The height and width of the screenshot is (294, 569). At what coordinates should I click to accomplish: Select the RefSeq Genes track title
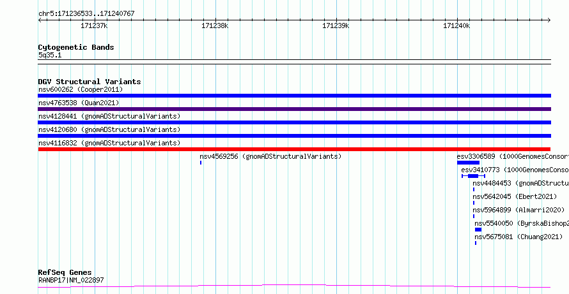pyautogui.click(x=65, y=272)
